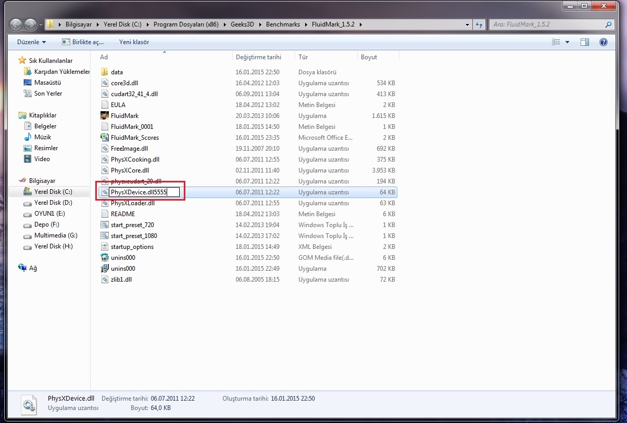Open the address bar history dropdown
Viewport: 627px width, 423px height.
[x=467, y=24]
